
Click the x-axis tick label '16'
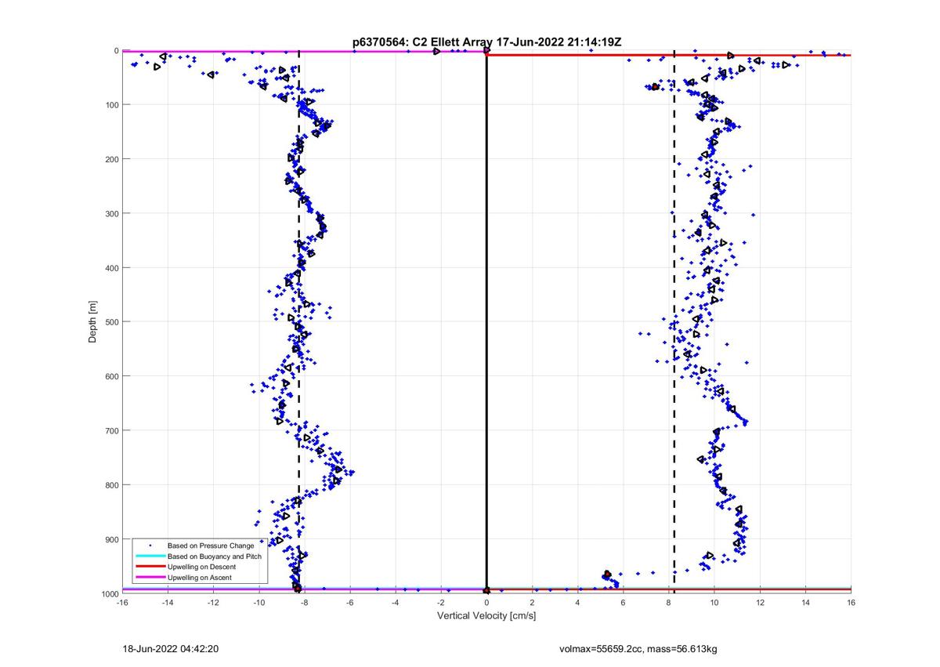[851, 603]
